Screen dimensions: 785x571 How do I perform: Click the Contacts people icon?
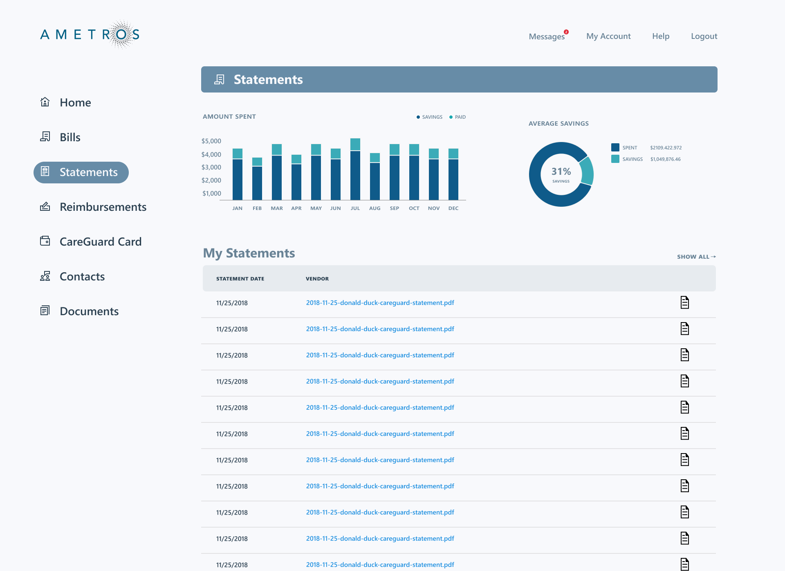coord(45,276)
